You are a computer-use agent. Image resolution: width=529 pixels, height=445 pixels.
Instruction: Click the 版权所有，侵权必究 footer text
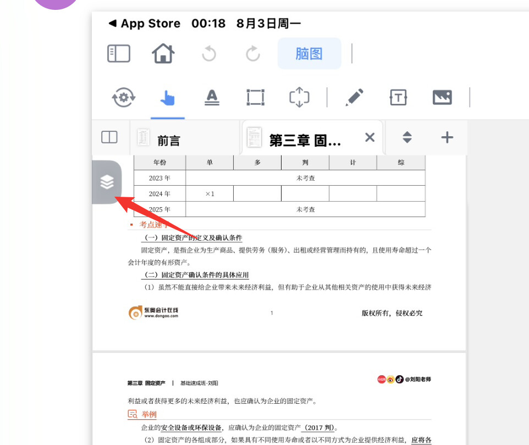click(x=392, y=313)
